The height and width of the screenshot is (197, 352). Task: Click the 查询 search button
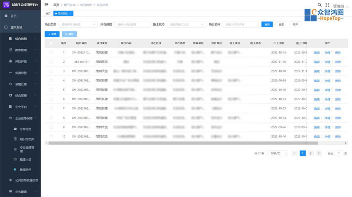(x=267, y=25)
